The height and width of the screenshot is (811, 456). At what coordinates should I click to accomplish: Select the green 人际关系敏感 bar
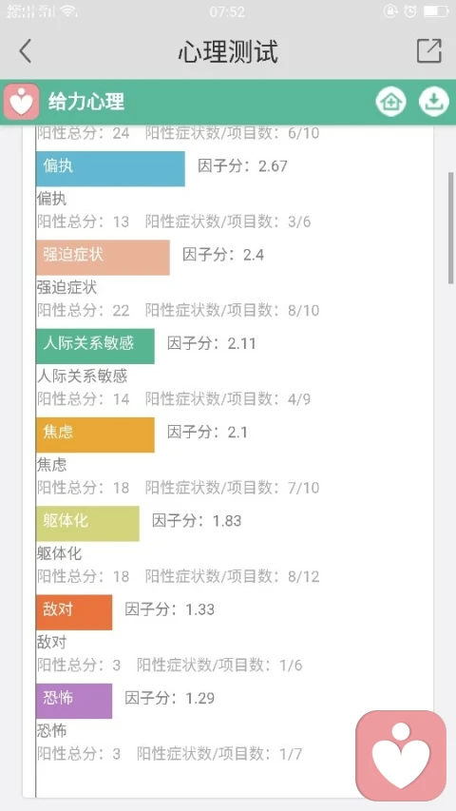click(x=95, y=346)
